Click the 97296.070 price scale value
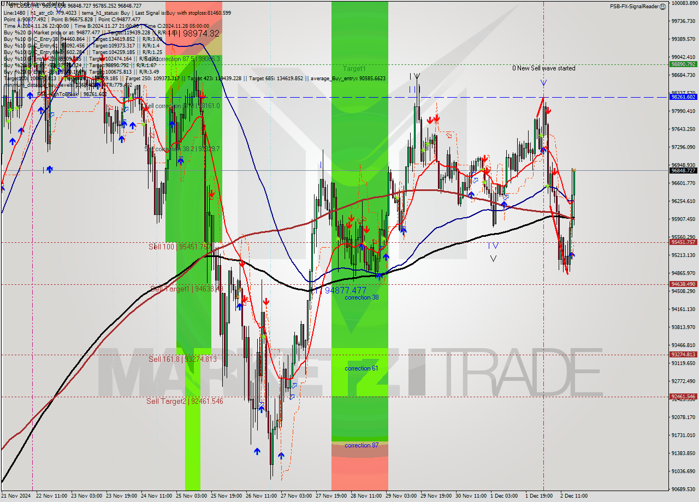 [x=683, y=147]
